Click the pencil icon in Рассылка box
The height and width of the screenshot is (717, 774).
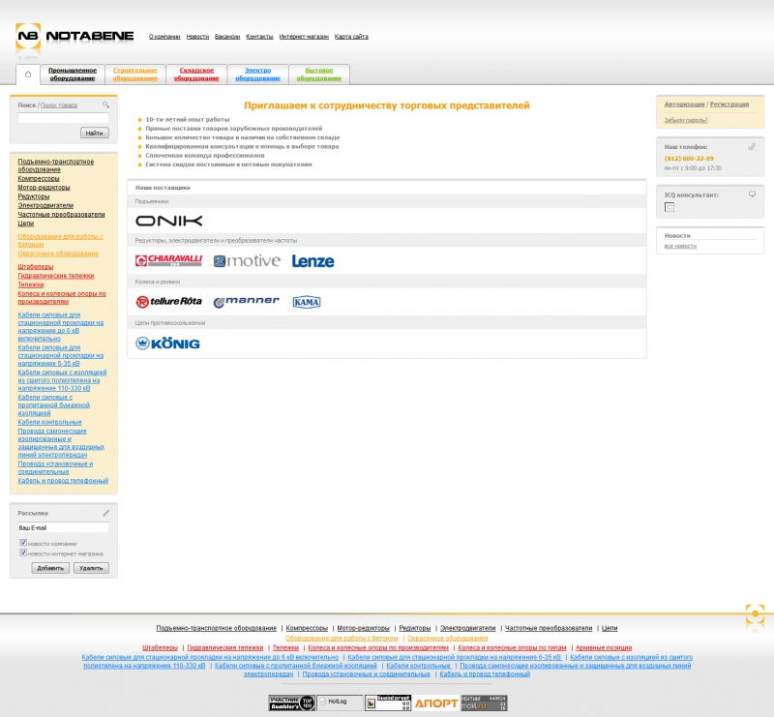(106, 513)
